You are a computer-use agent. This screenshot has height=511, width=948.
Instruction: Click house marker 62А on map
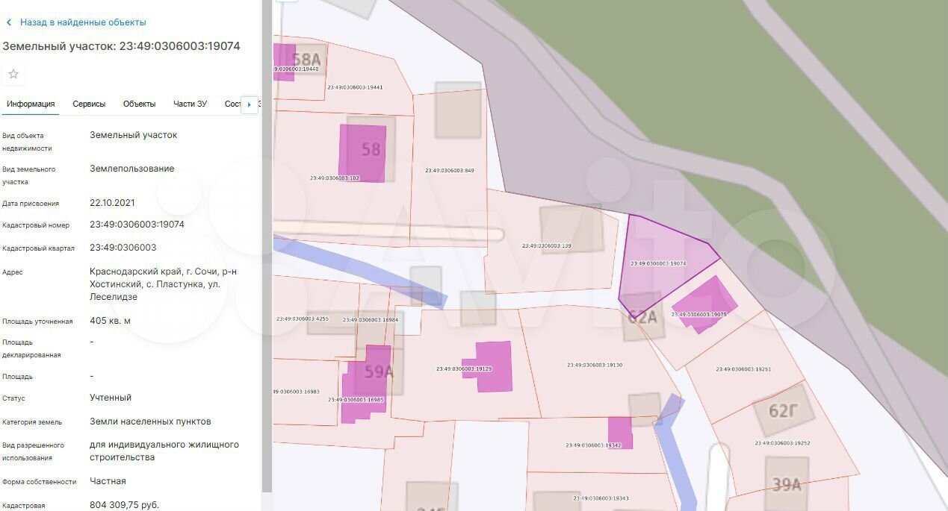[642, 318]
